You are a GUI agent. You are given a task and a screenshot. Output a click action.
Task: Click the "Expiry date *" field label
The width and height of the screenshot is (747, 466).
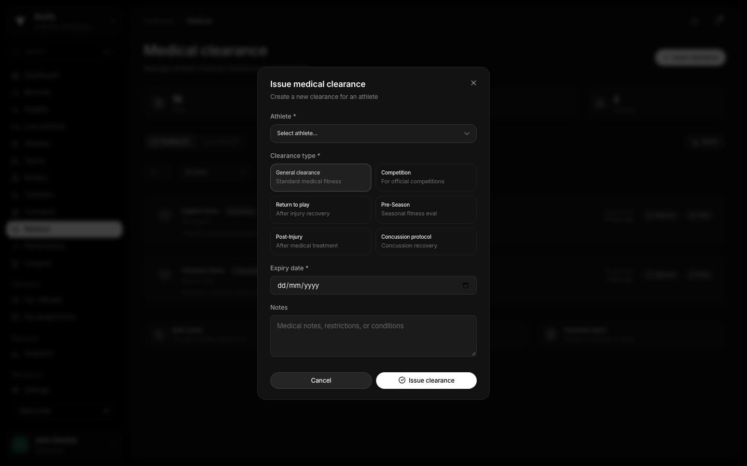tap(289, 268)
